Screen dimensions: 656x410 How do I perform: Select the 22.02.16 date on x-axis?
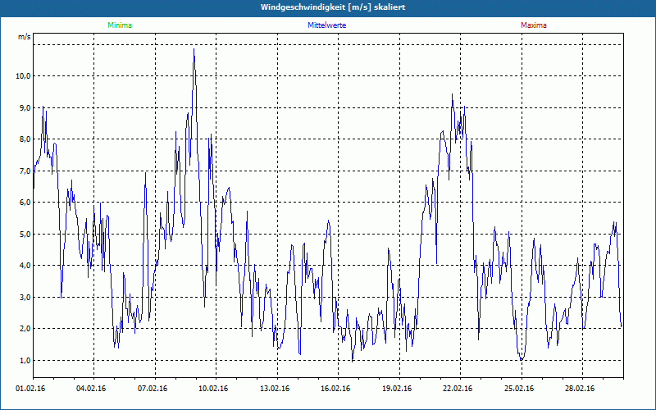pos(458,389)
